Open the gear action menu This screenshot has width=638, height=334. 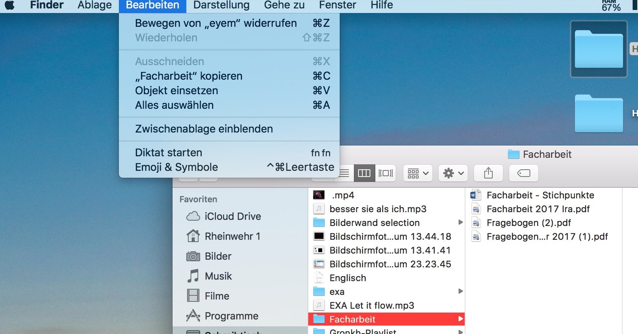pos(453,173)
